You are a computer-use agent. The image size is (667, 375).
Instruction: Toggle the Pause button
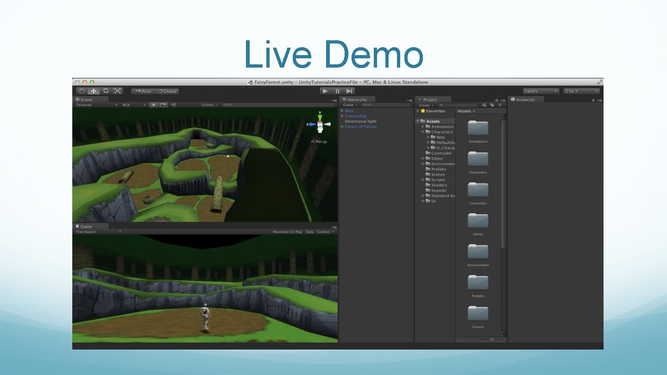point(337,91)
